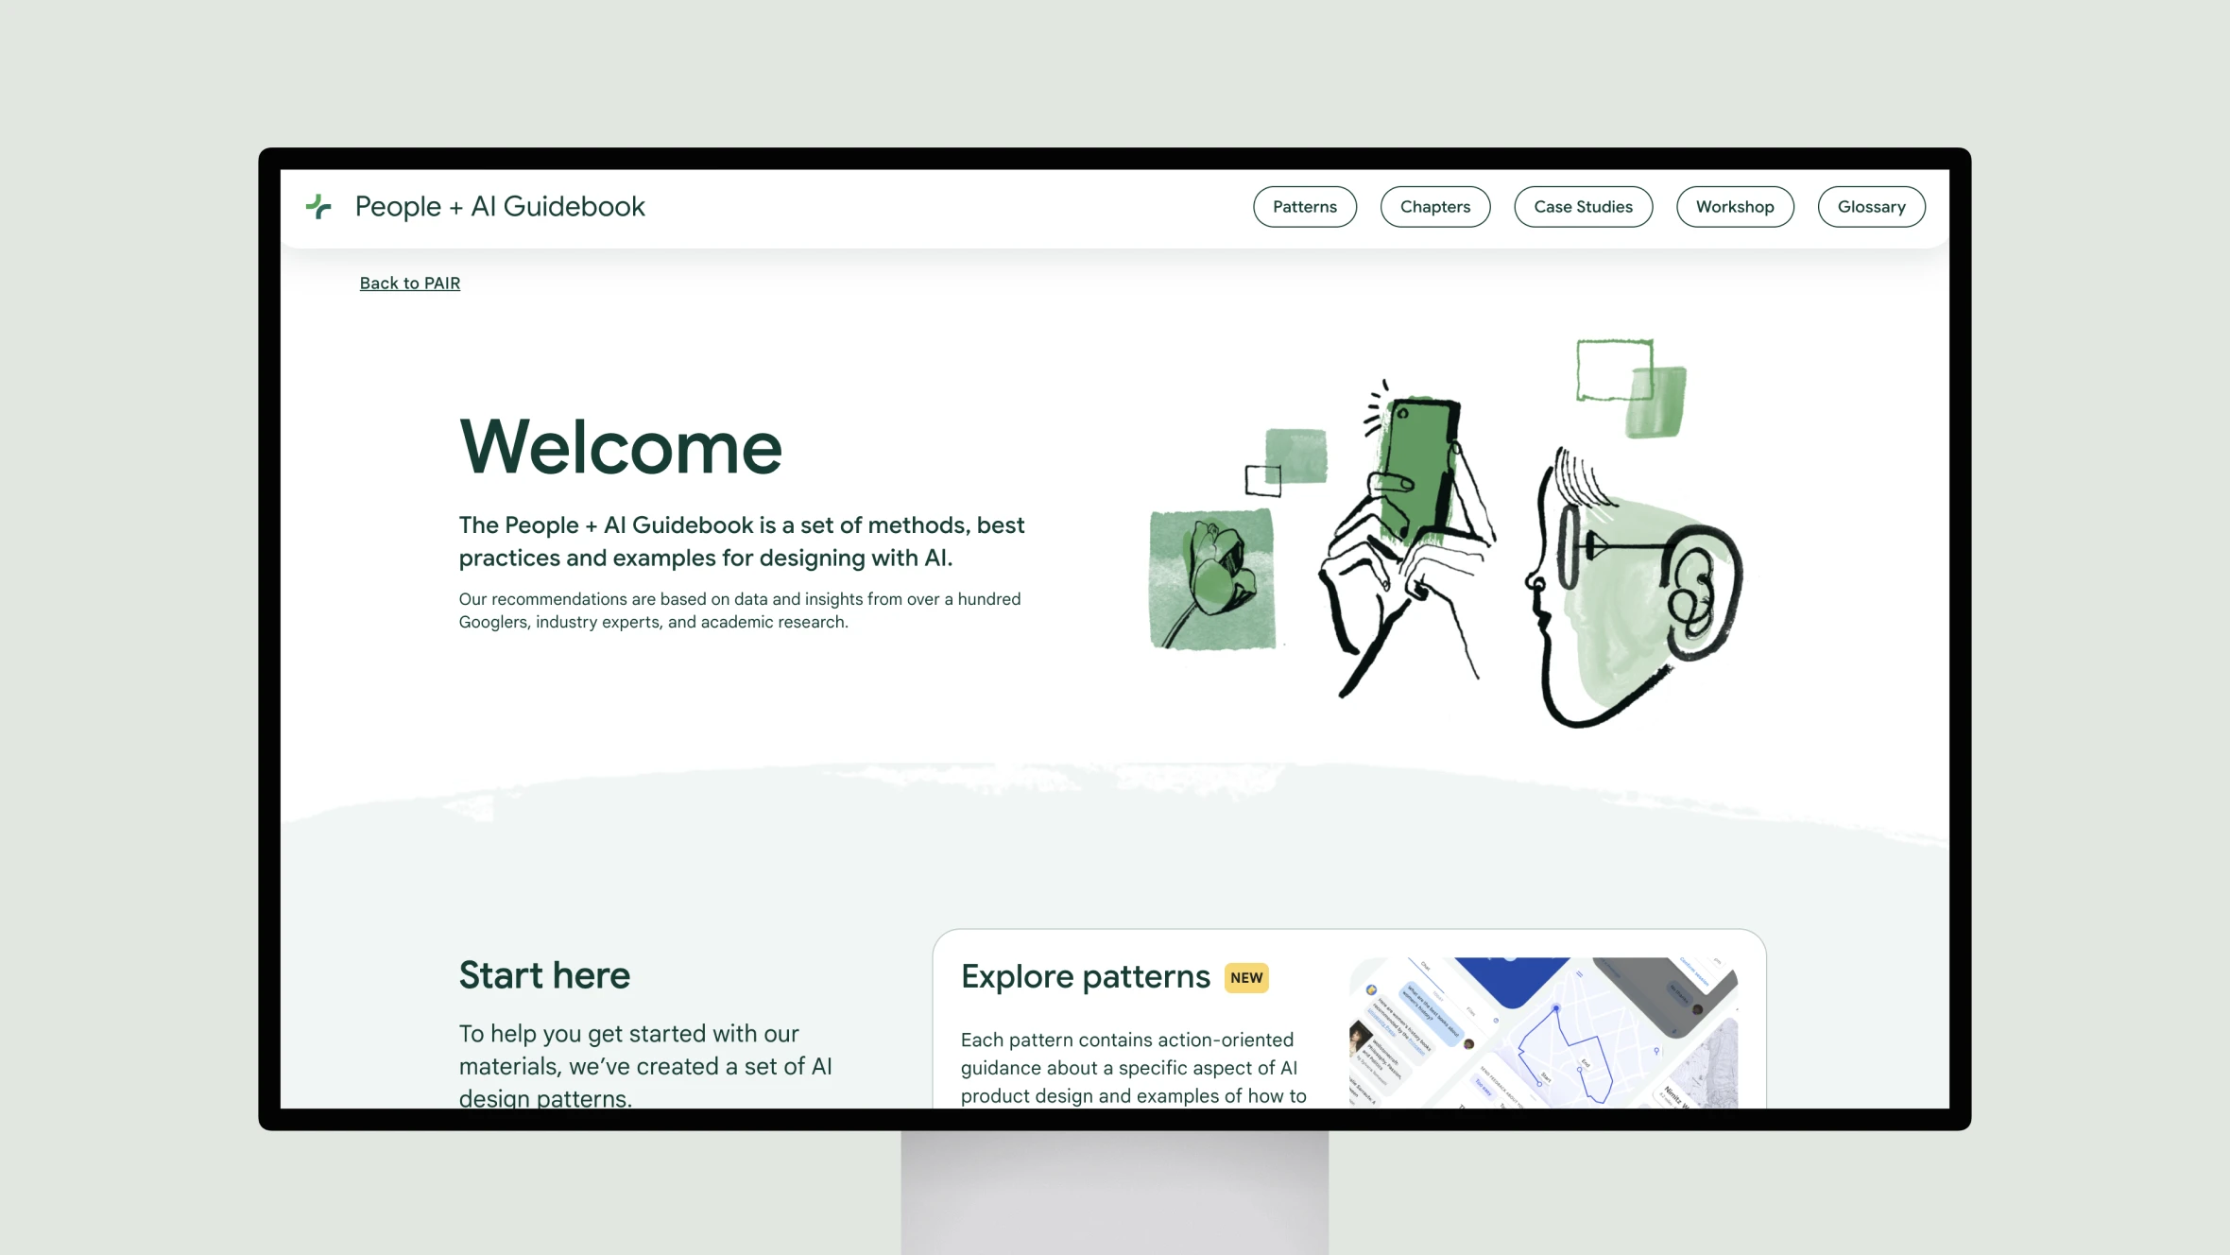Click the People + AI Guidebook logo icon
The image size is (2230, 1255).
coord(317,205)
